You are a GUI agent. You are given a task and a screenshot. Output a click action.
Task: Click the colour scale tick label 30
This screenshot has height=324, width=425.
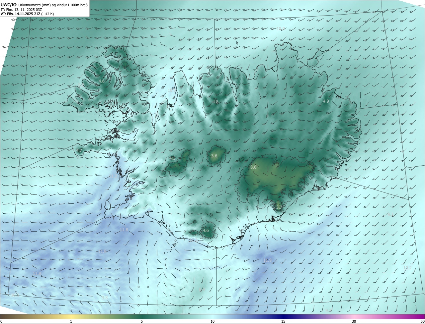(x=354, y=321)
